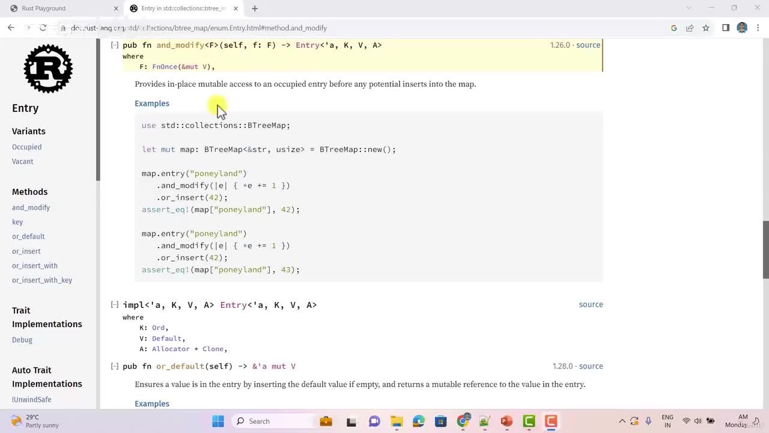Share this page from the address bar

click(690, 28)
